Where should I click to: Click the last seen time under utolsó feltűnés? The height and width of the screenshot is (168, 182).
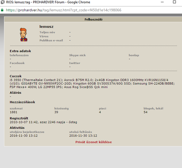(83, 136)
